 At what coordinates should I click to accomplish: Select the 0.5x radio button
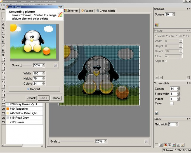[x=167, y=36]
